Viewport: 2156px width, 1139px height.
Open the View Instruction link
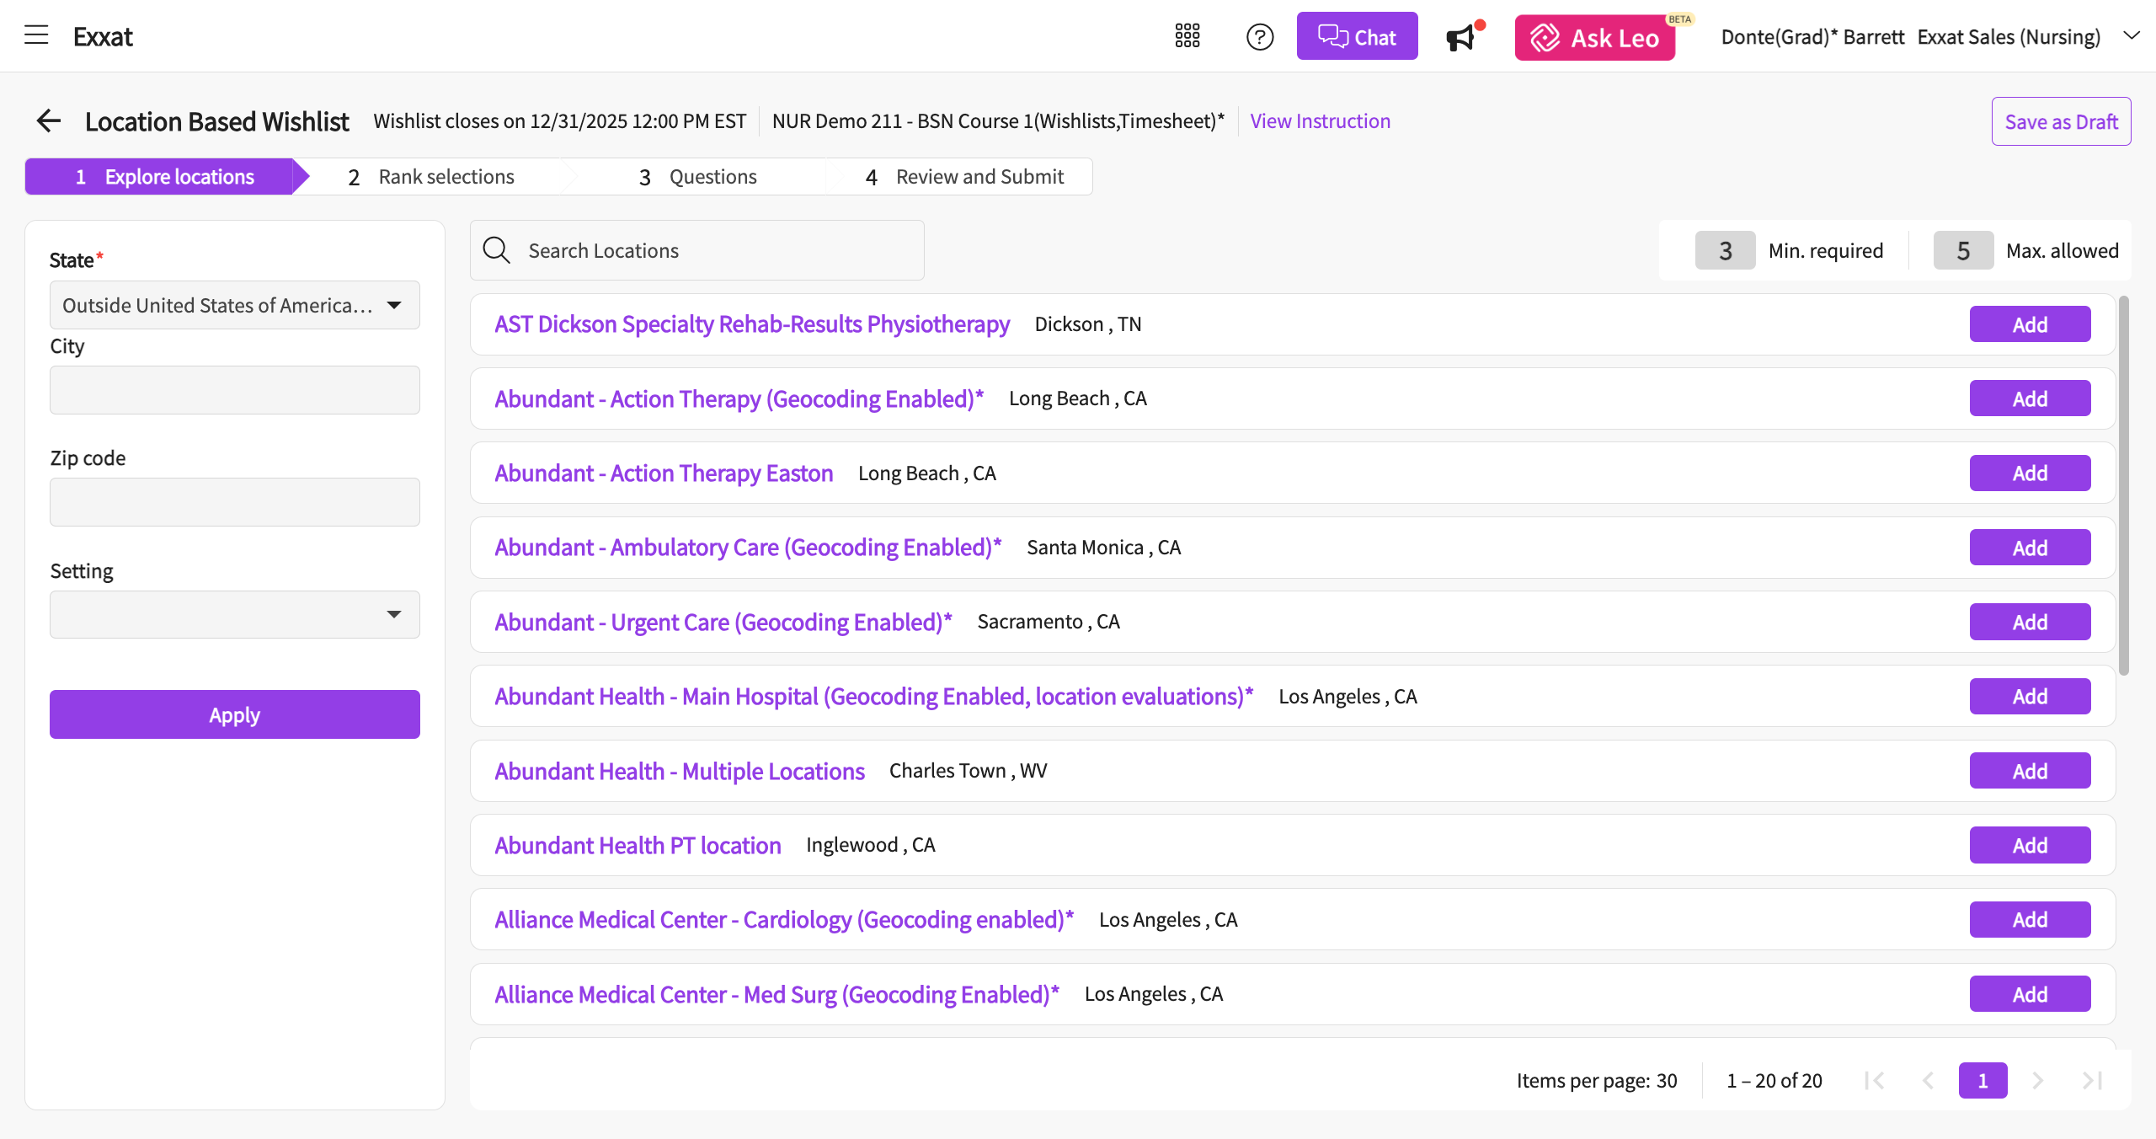pos(1320,121)
